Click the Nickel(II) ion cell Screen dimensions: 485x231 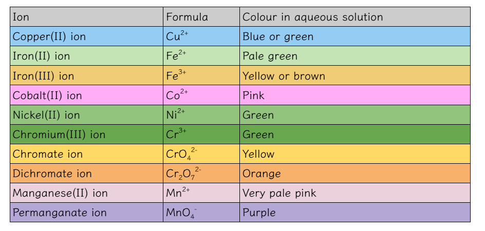click(87, 114)
